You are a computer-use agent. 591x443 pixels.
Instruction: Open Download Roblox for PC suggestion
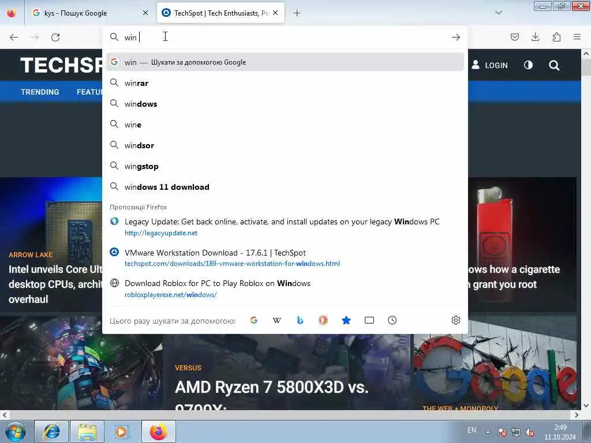(285, 288)
